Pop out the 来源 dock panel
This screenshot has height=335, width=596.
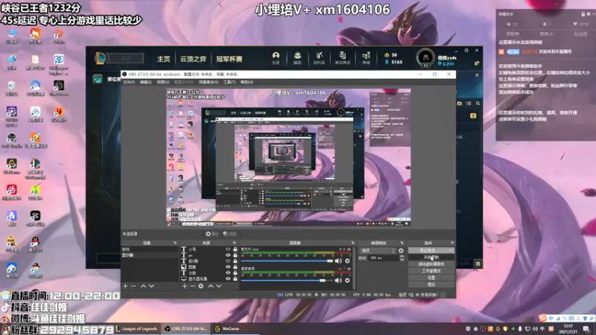point(234,243)
